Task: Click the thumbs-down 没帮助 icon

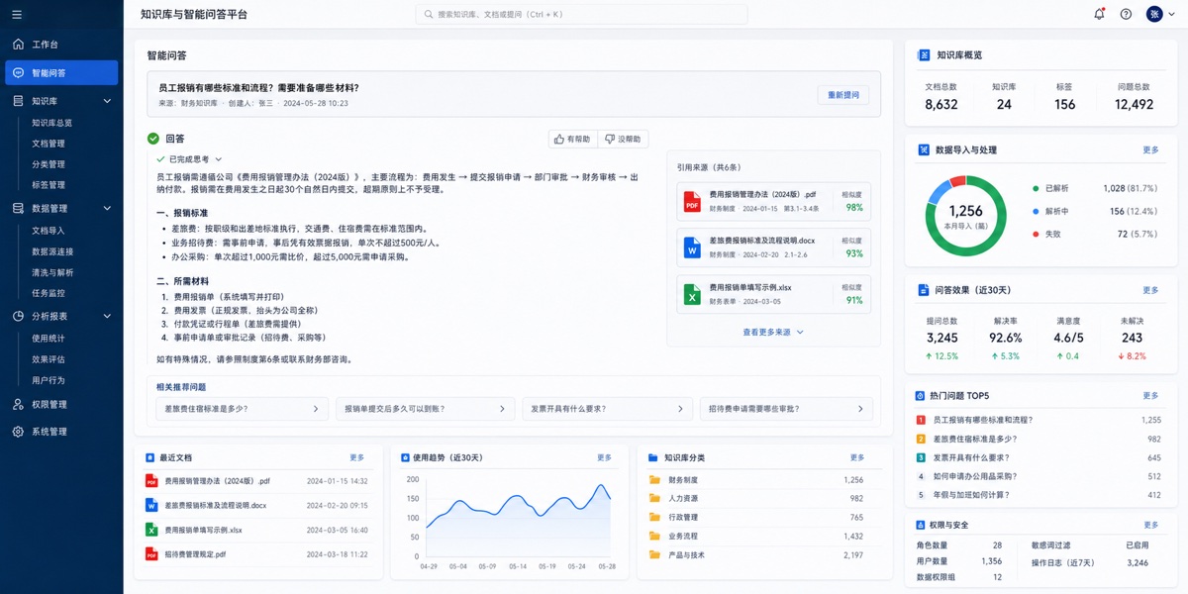Action: click(x=610, y=140)
